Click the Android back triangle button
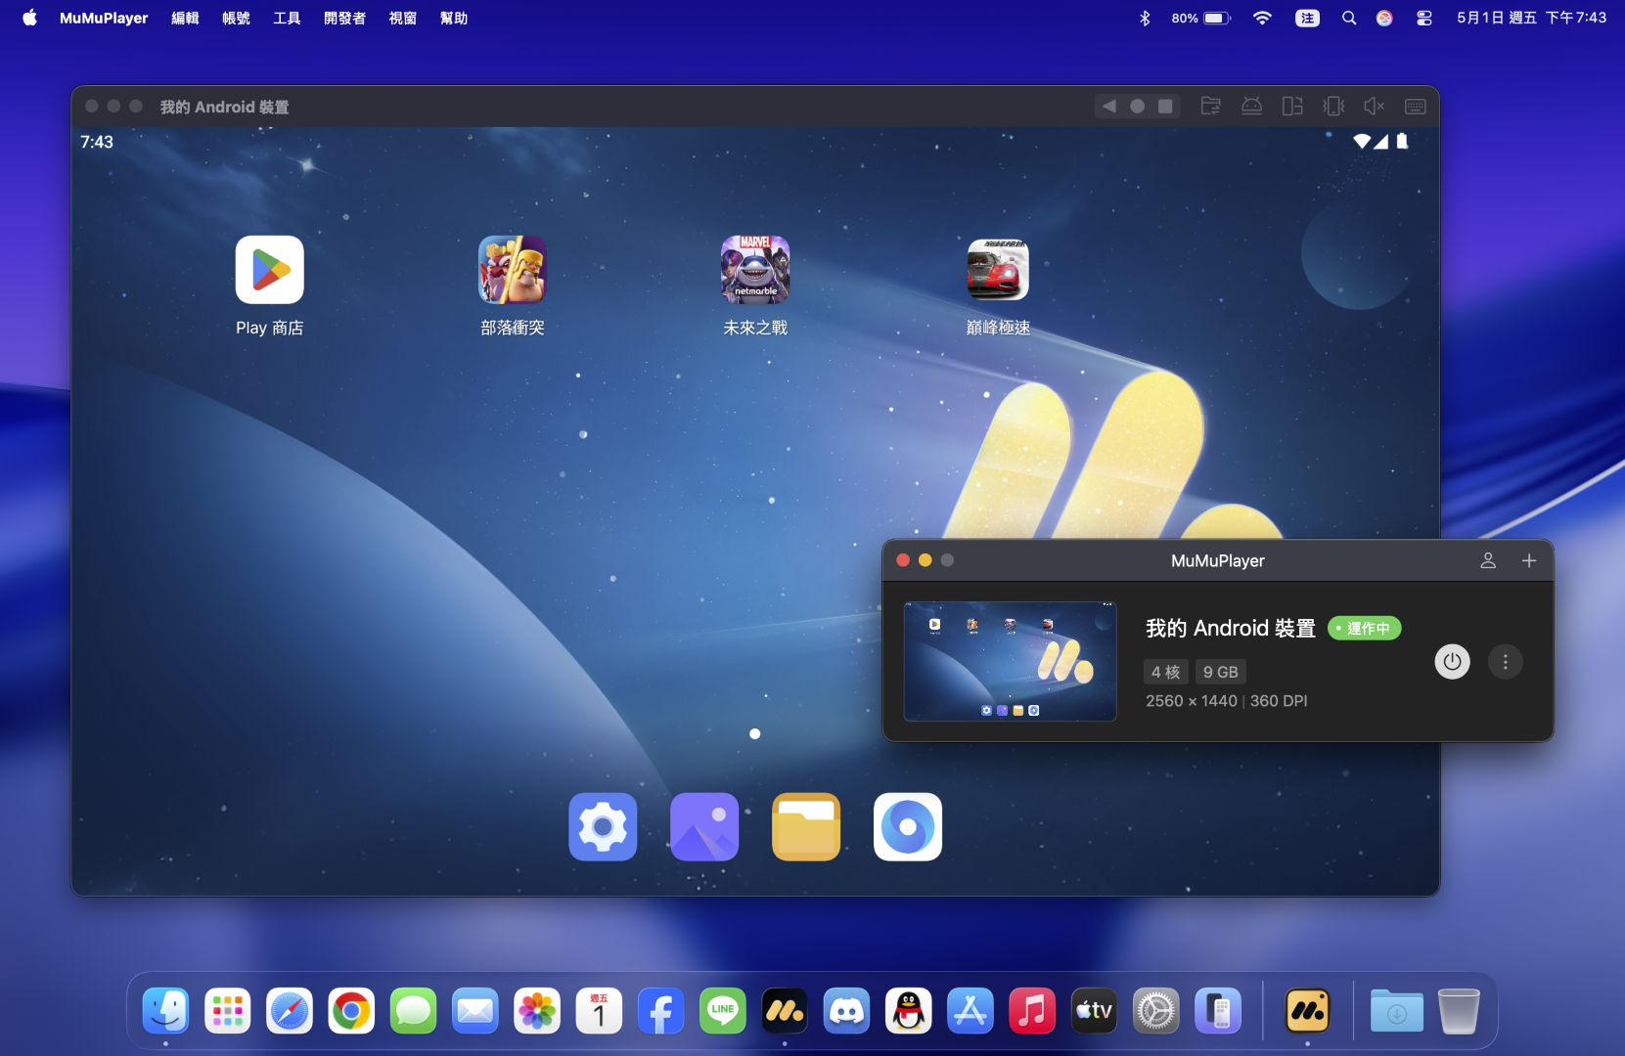The image size is (1625, 1056). click(x=1109, y=107)
